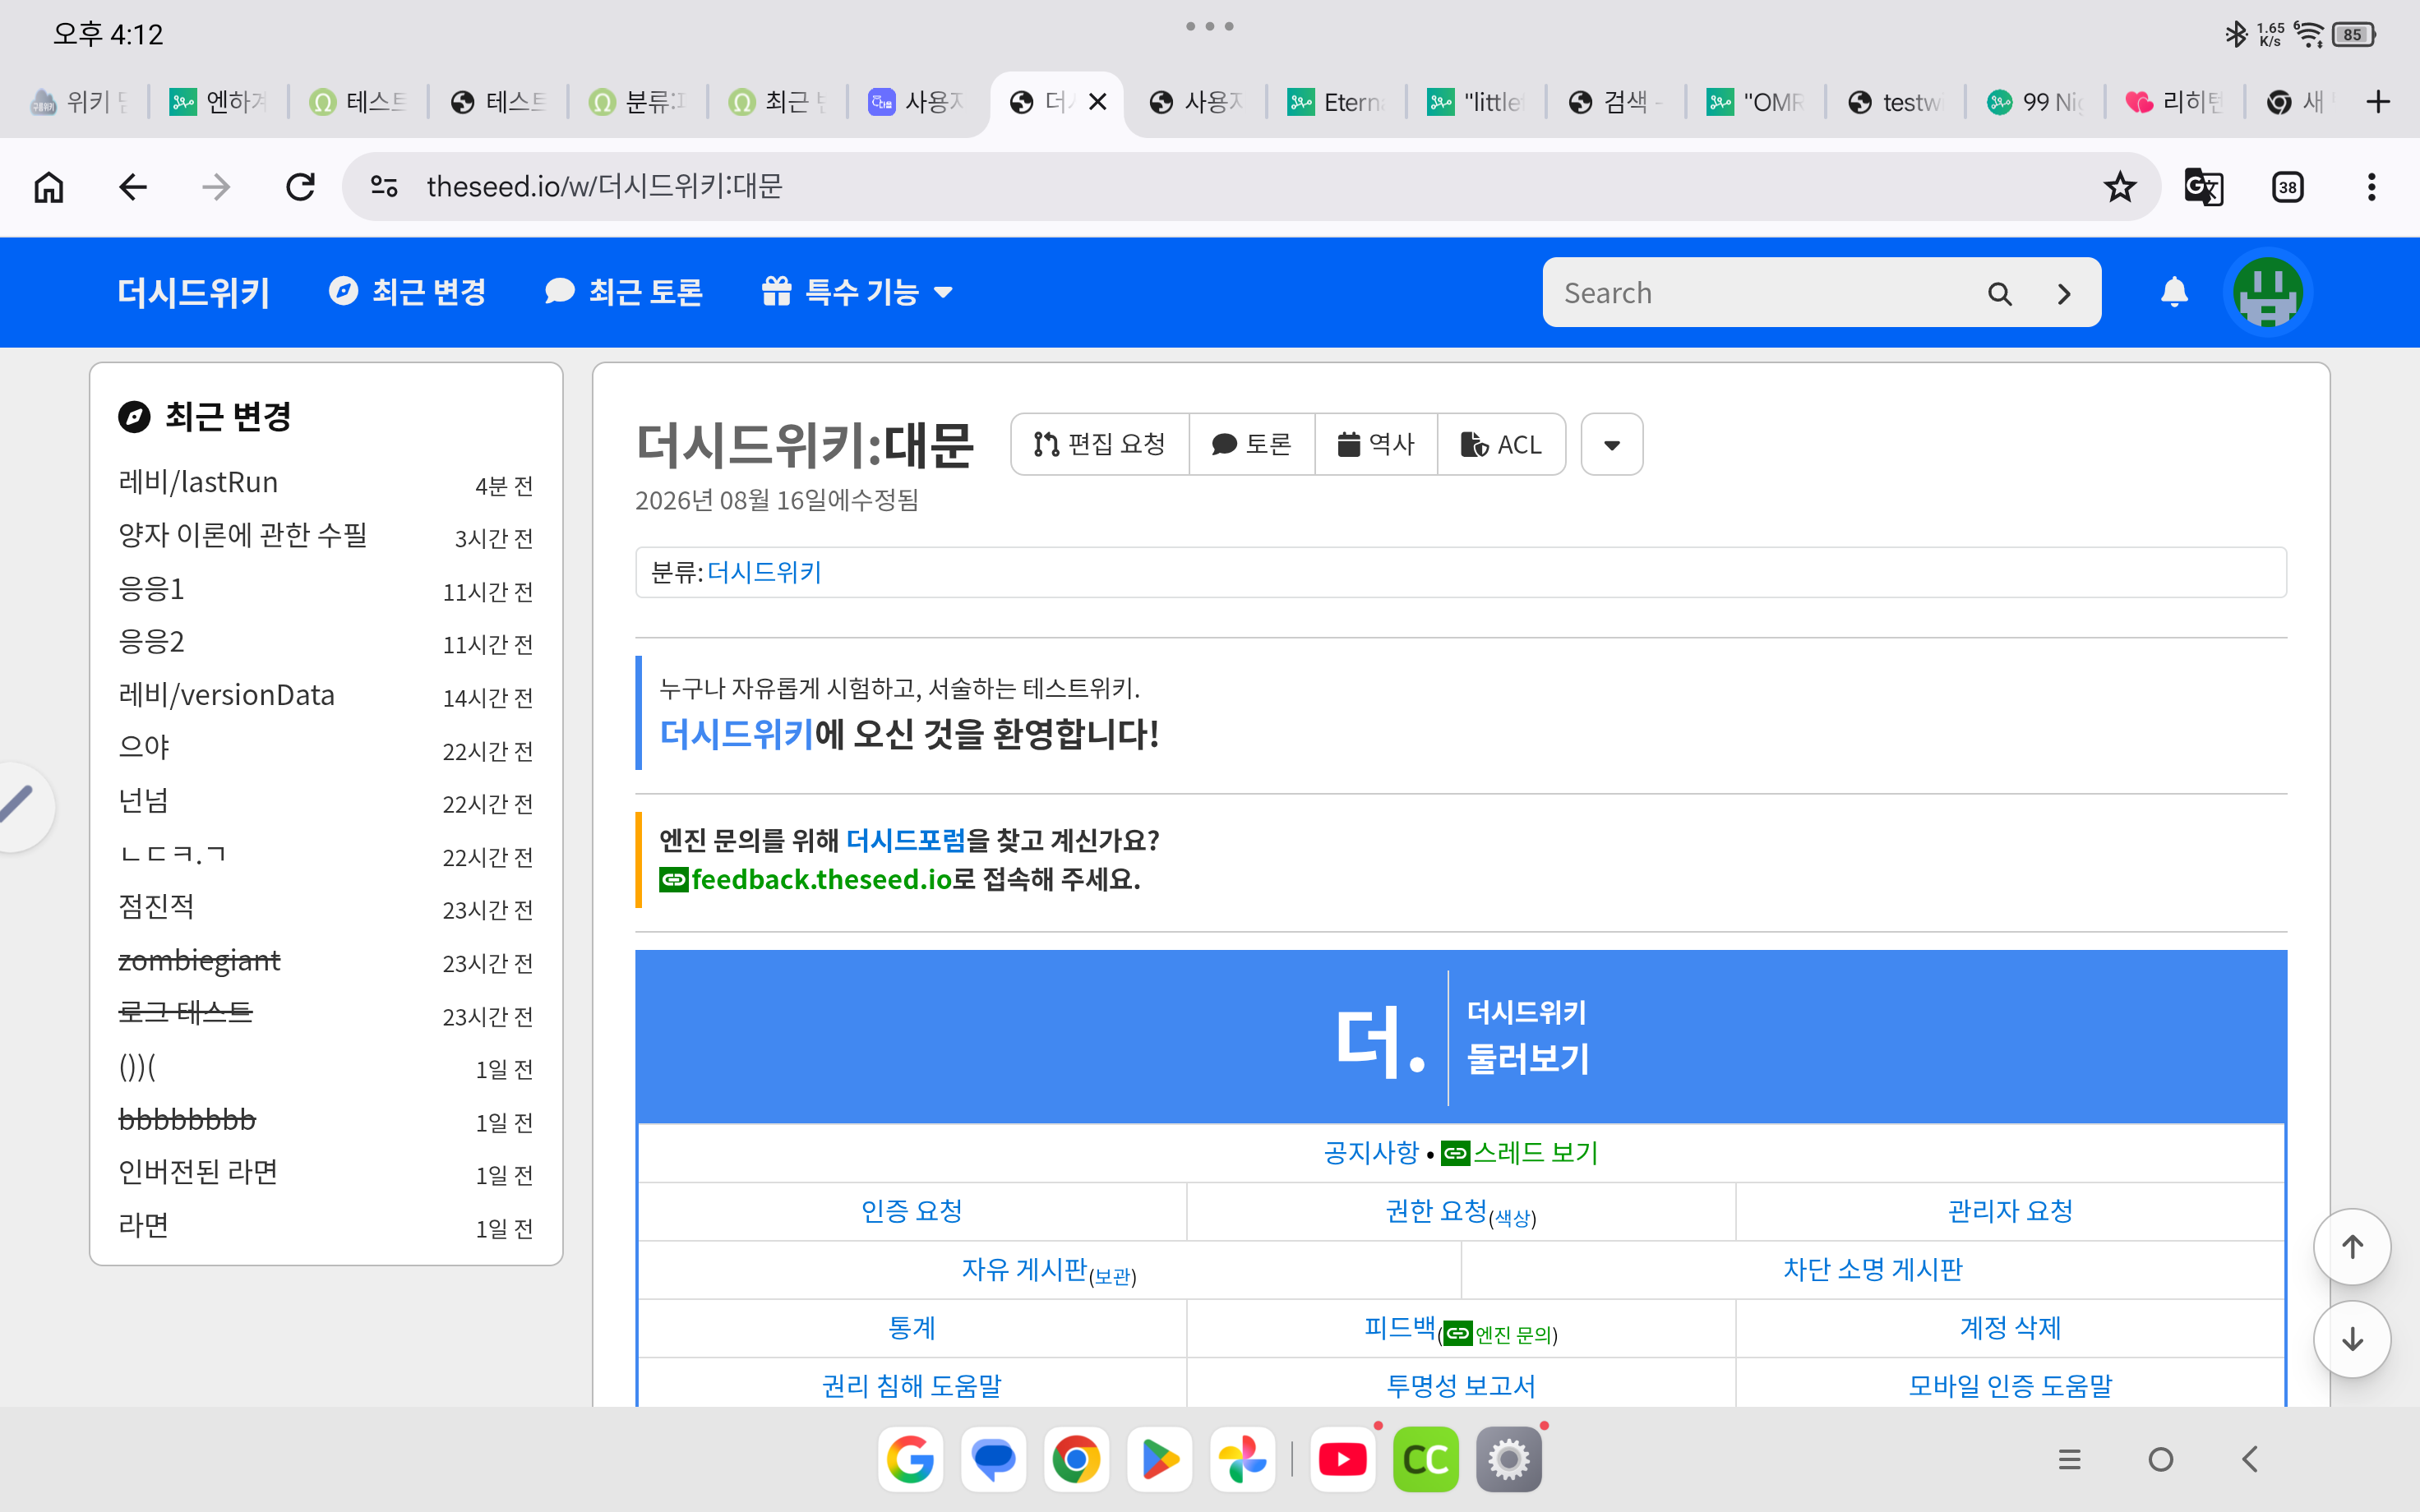Open the 토론 discussion tab
The width and height of the screenshot is (2420, 1512).
(x=1252, y=444)
